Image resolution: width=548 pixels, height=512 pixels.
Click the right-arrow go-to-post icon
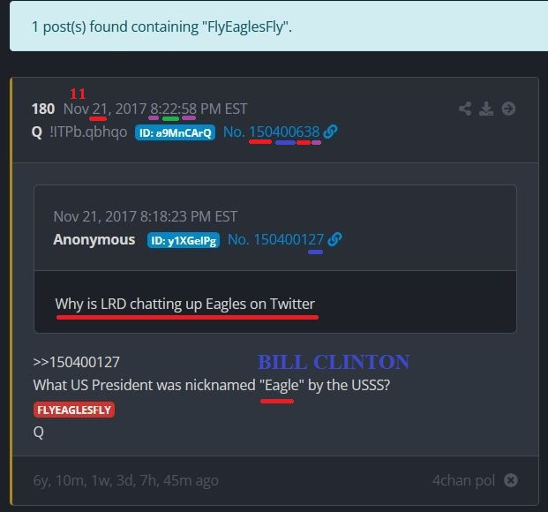click(x=508, y=109)
